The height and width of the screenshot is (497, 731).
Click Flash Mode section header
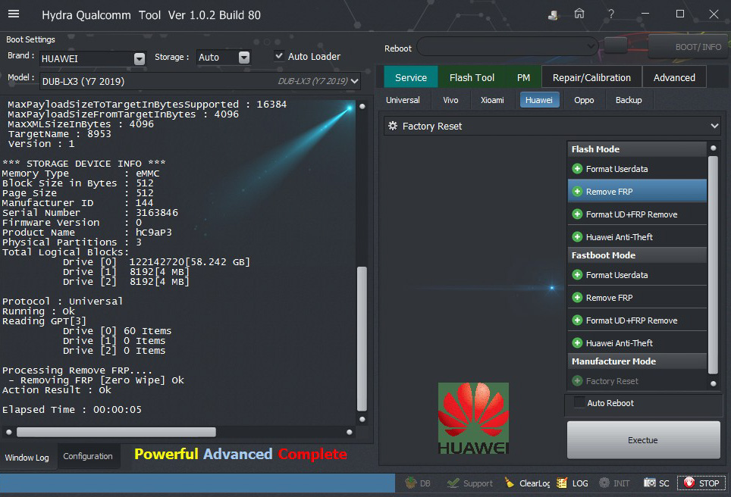(x=637, y=149)
